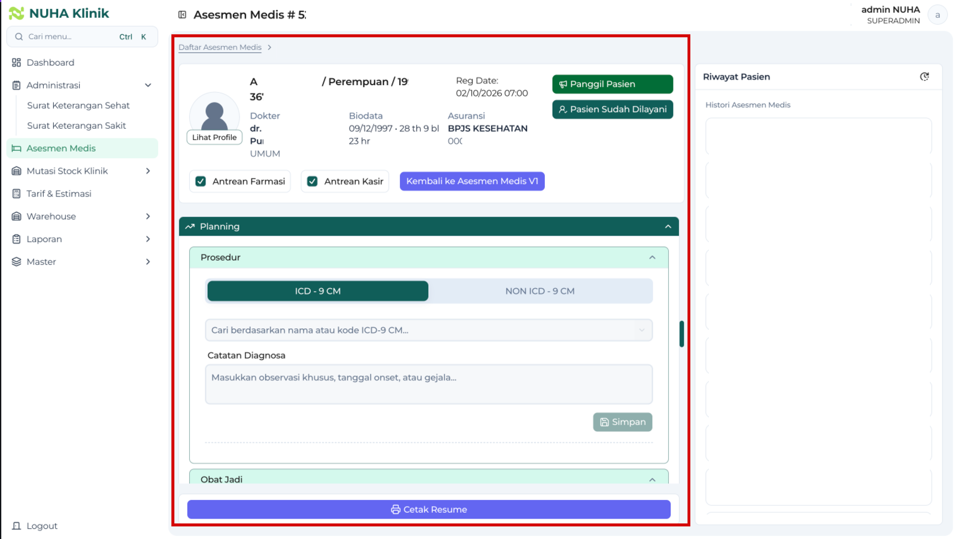Screen dimensions: 958x539
Task: Uncheck the Antrean Farmasi checkbox
Action: coord(201,181)
